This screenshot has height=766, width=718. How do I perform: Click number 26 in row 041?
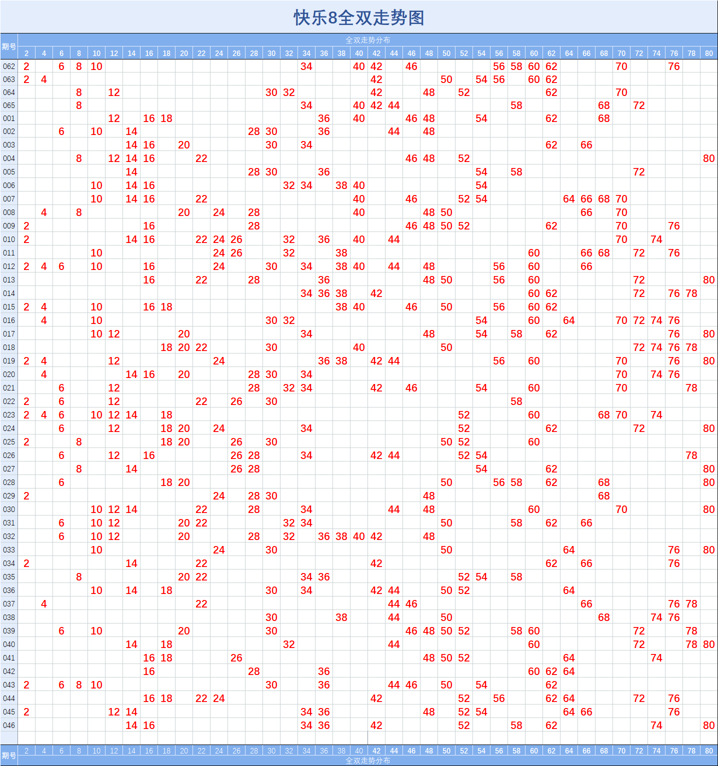(236, 658)
